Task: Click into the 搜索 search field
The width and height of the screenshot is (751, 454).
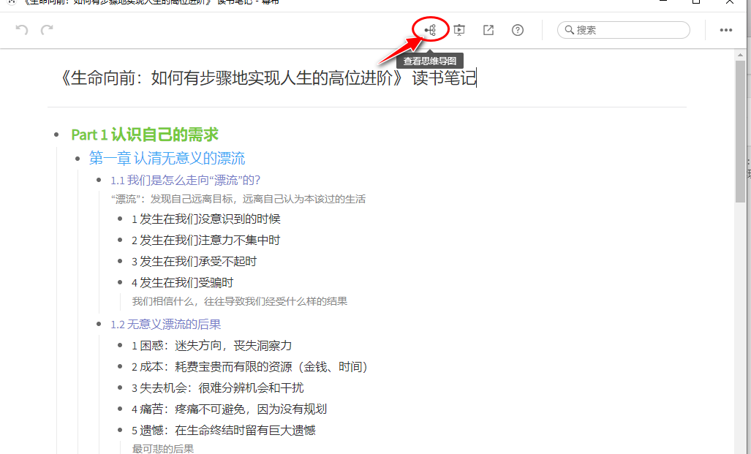Action: (x=624, y=30)
